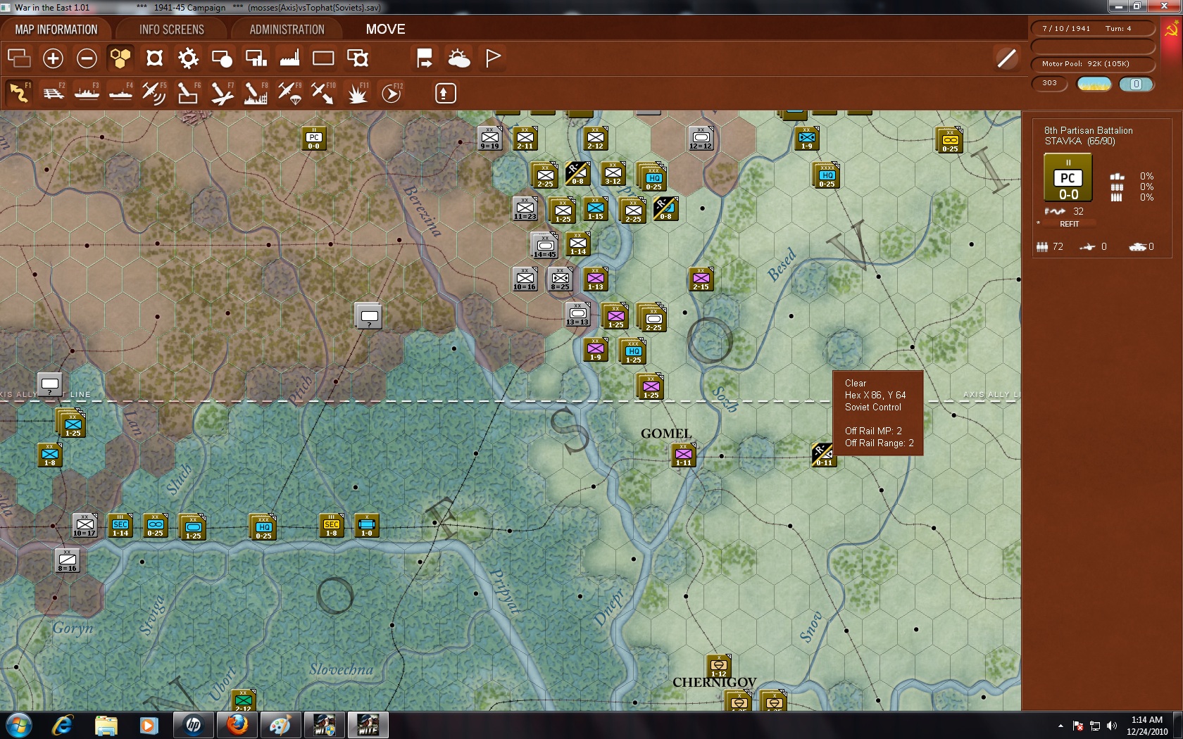The image size is (1183, 739).
Task: Zoom out the map with minus icon
Action: [x=87, y=58]
